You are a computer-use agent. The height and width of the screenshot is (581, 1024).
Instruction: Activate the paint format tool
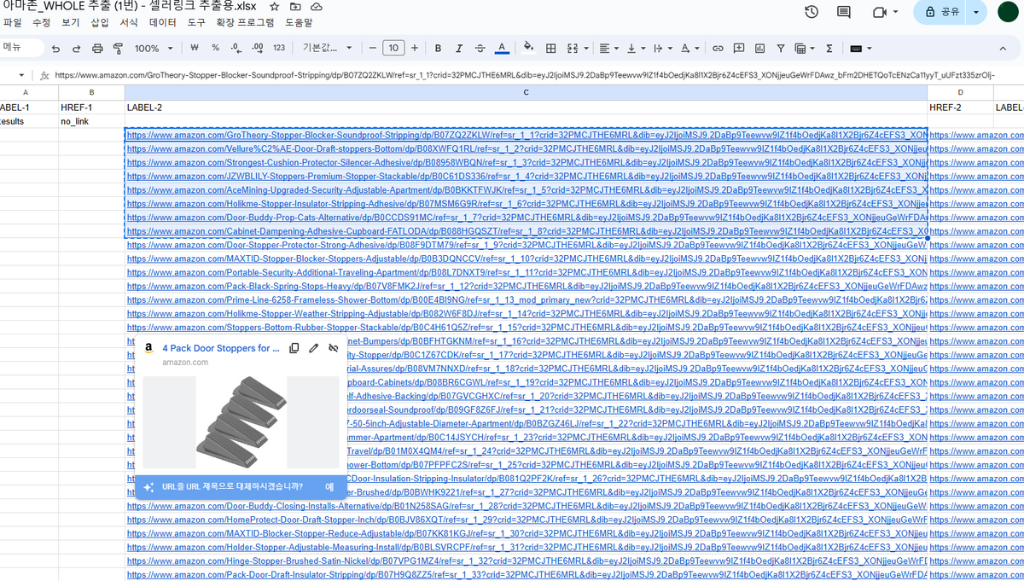click(x=118, y=49)
